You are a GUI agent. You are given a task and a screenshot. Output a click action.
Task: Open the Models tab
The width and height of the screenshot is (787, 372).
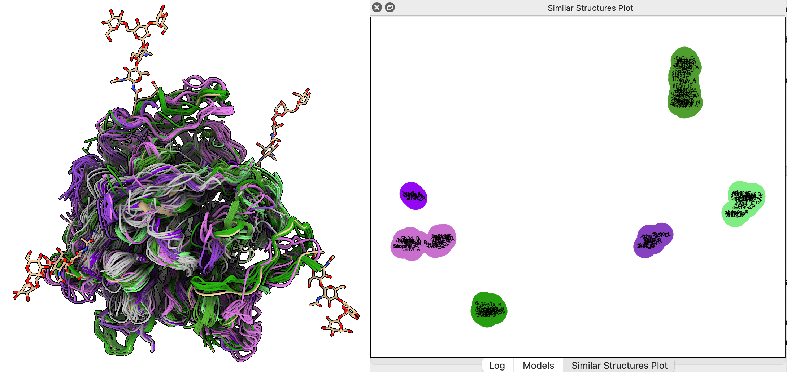(x=538, y=365)
